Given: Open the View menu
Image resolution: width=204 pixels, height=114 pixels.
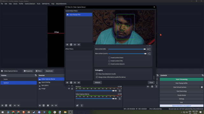Looking at the screenshot, I should 10,4.
